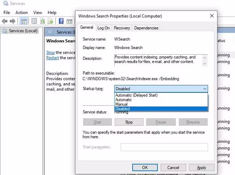Image resolution: width=235 pixels, height=175 pixels.
Task: Switch to the Dependencies tab
Action: point(146,28)
